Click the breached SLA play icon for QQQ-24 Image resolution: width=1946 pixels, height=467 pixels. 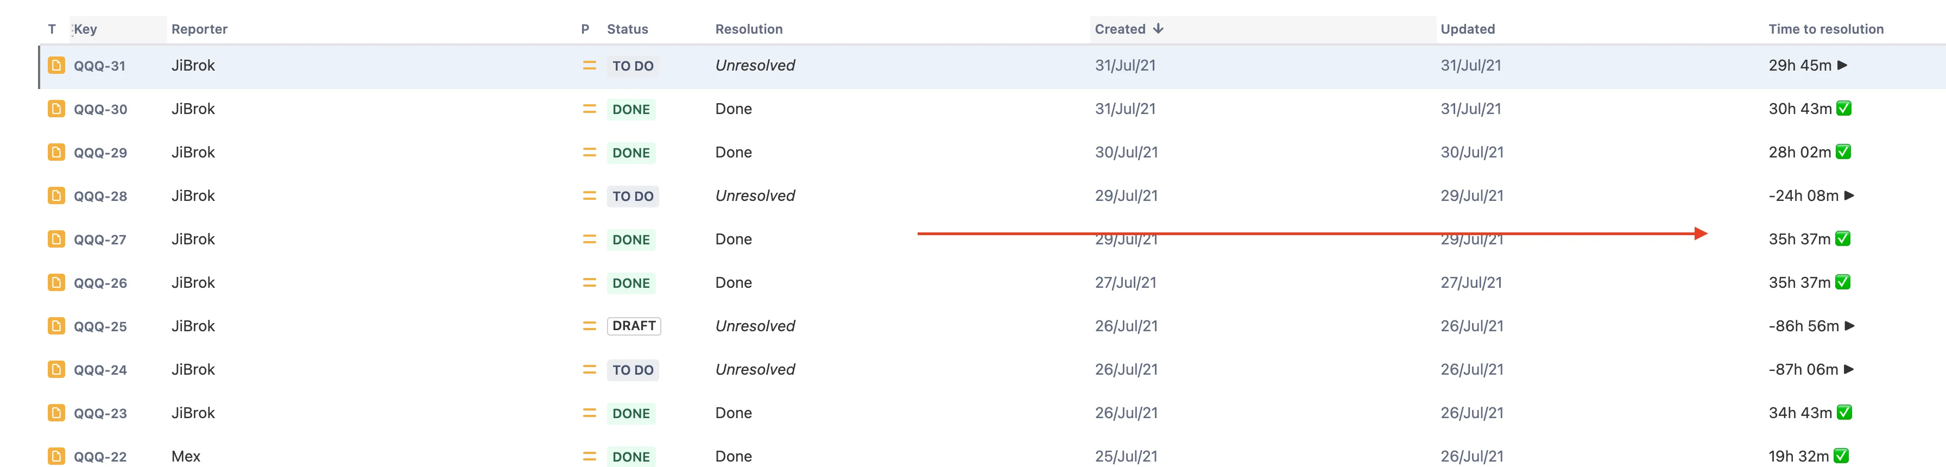[1849, 369]
